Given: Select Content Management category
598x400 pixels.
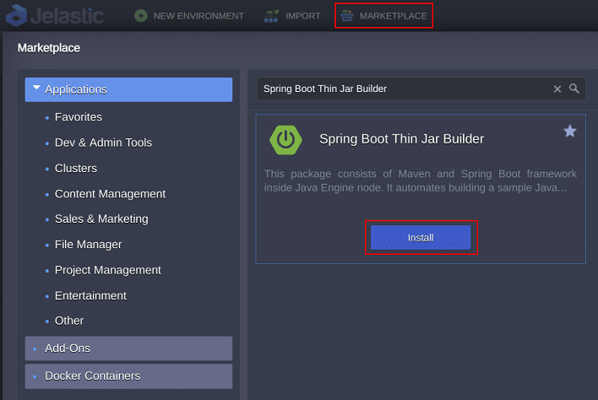Looking at the screenshot, I should 110,193.
